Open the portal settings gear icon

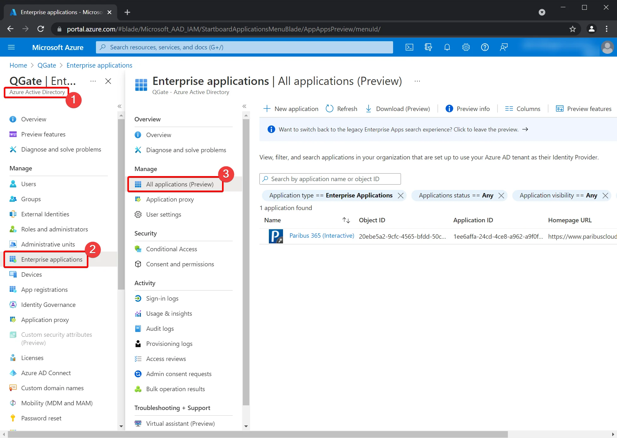[x=466, y=47]
